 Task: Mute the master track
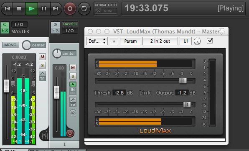pos(42,57)
